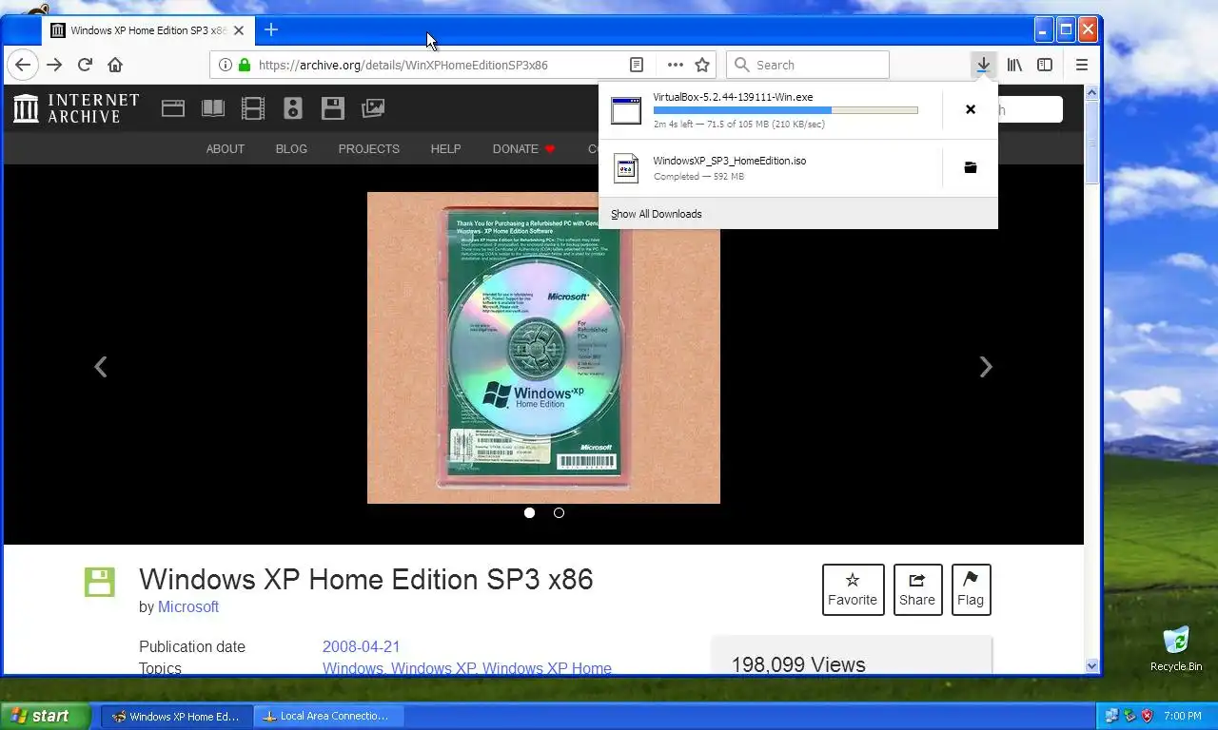Screen dimensions: 1218x730
Task: Open the HELP menu item
Action: click(445, 148)
